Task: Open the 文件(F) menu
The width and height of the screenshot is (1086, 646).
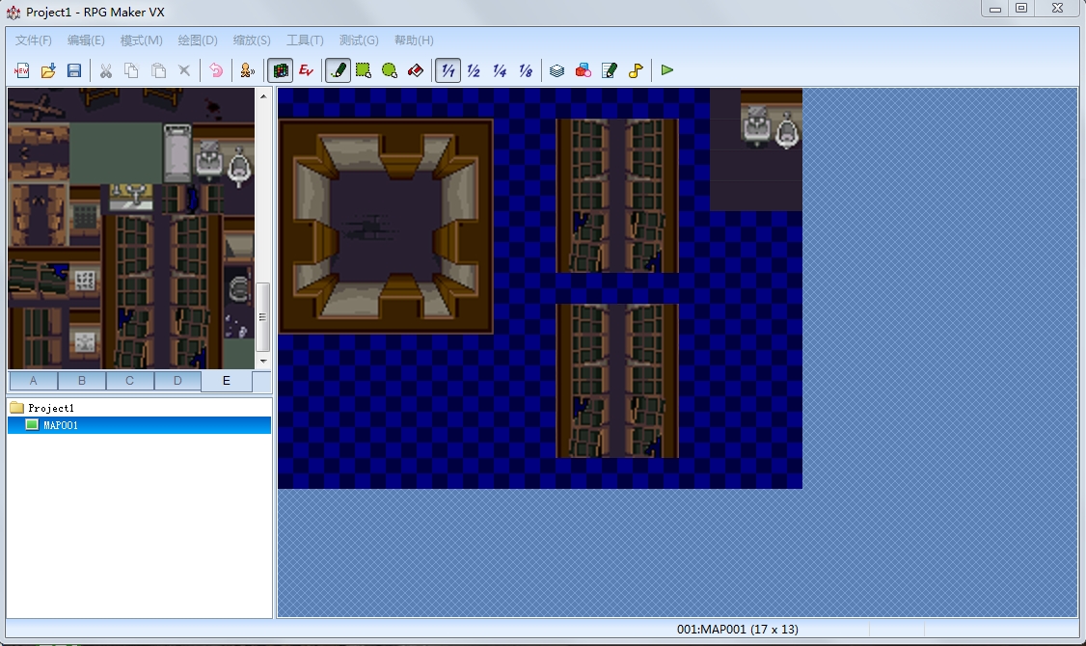Action: click(x=33, y=40)
